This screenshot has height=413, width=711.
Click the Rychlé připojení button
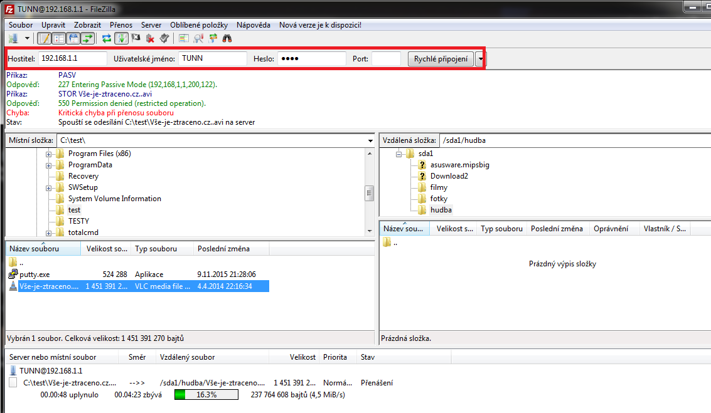[x=441, y=59]
